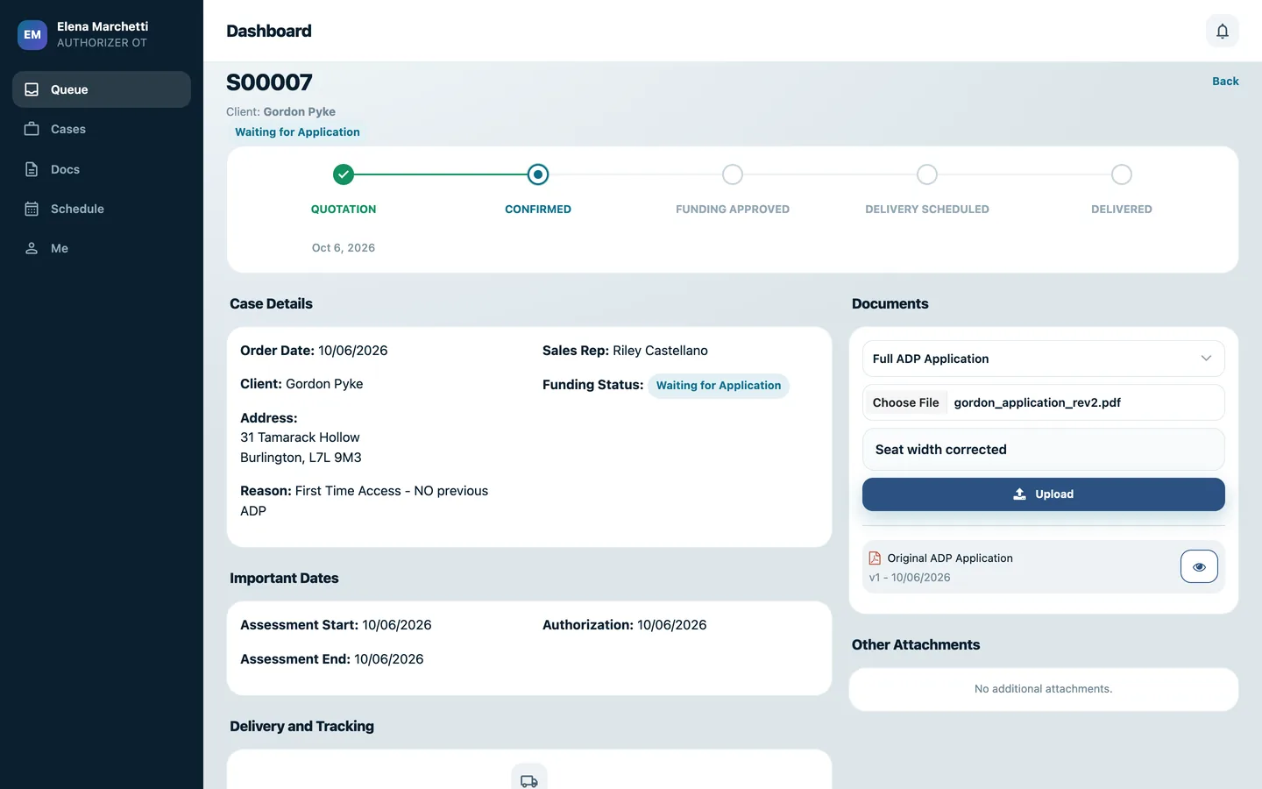1262x789 pixels.
Task: Open Docs section
Action: click(102, 169)
